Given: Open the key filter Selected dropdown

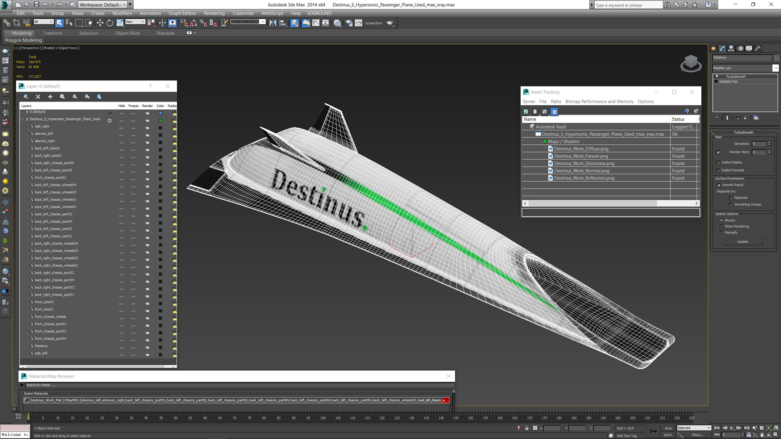Looking at the screenshot, I should point(694,428).
